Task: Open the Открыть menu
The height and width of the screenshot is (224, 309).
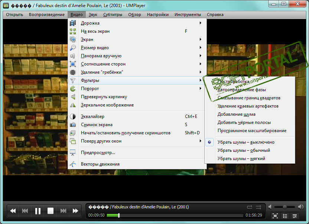Action: [x=14, y=15]
